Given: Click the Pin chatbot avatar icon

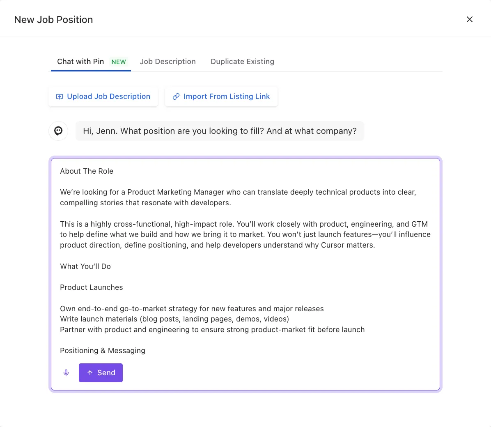Looking at the screenshot, I should tap(58, 131).
